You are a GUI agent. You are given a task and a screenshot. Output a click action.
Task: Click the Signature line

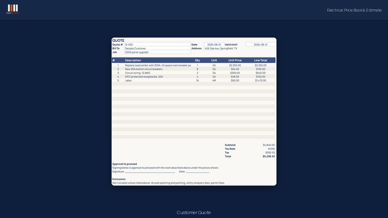[x=150, y=172]
